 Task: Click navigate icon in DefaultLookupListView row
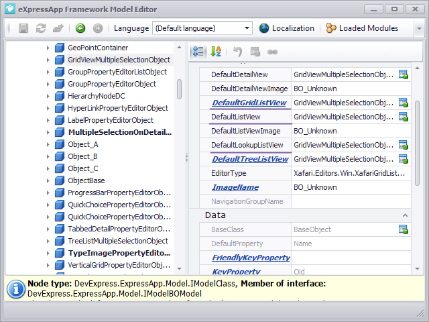tap(404, 145)
